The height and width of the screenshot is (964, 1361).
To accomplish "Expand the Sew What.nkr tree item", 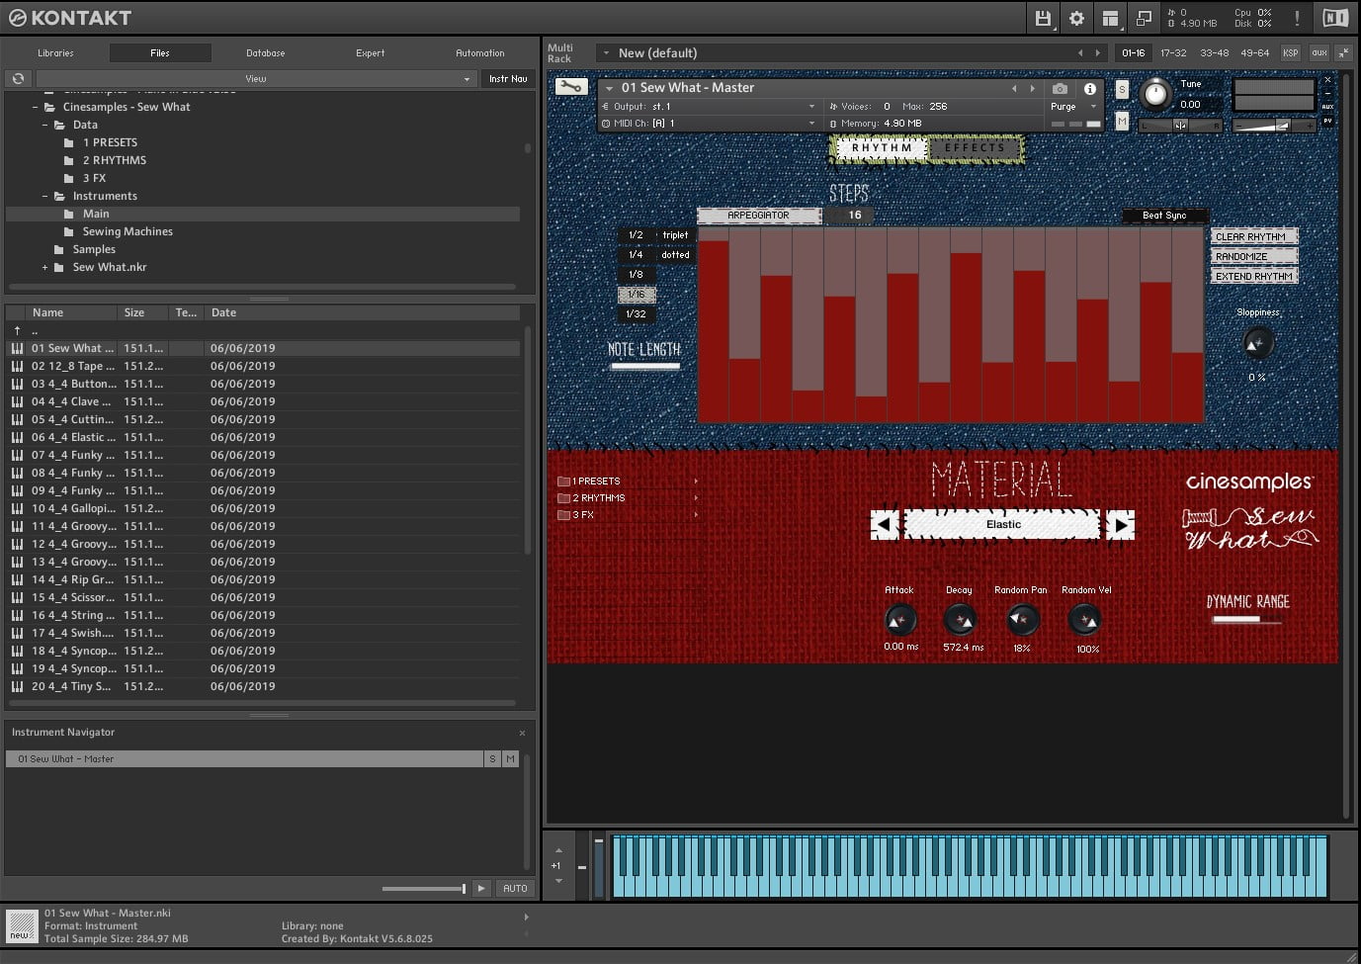I will [x=44, y=267].
